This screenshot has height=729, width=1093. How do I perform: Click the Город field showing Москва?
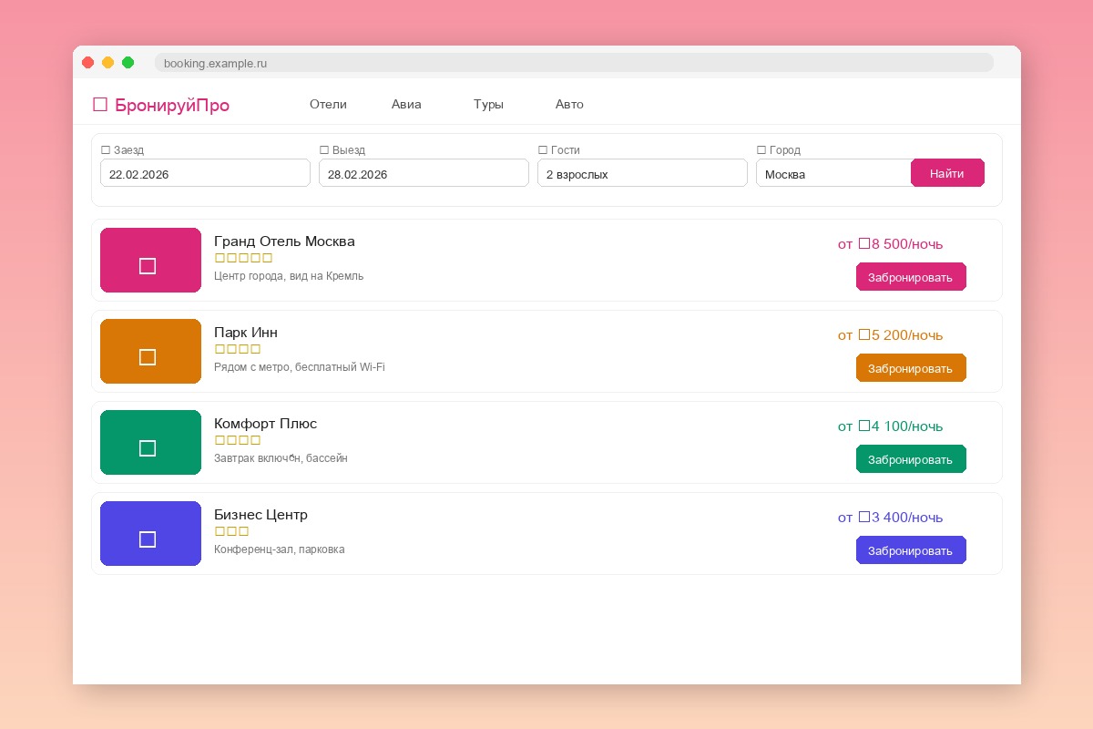coord(833,173)
